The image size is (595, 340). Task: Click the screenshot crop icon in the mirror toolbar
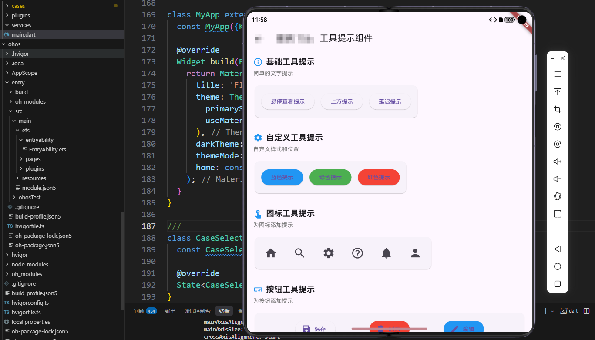[558, 109]
